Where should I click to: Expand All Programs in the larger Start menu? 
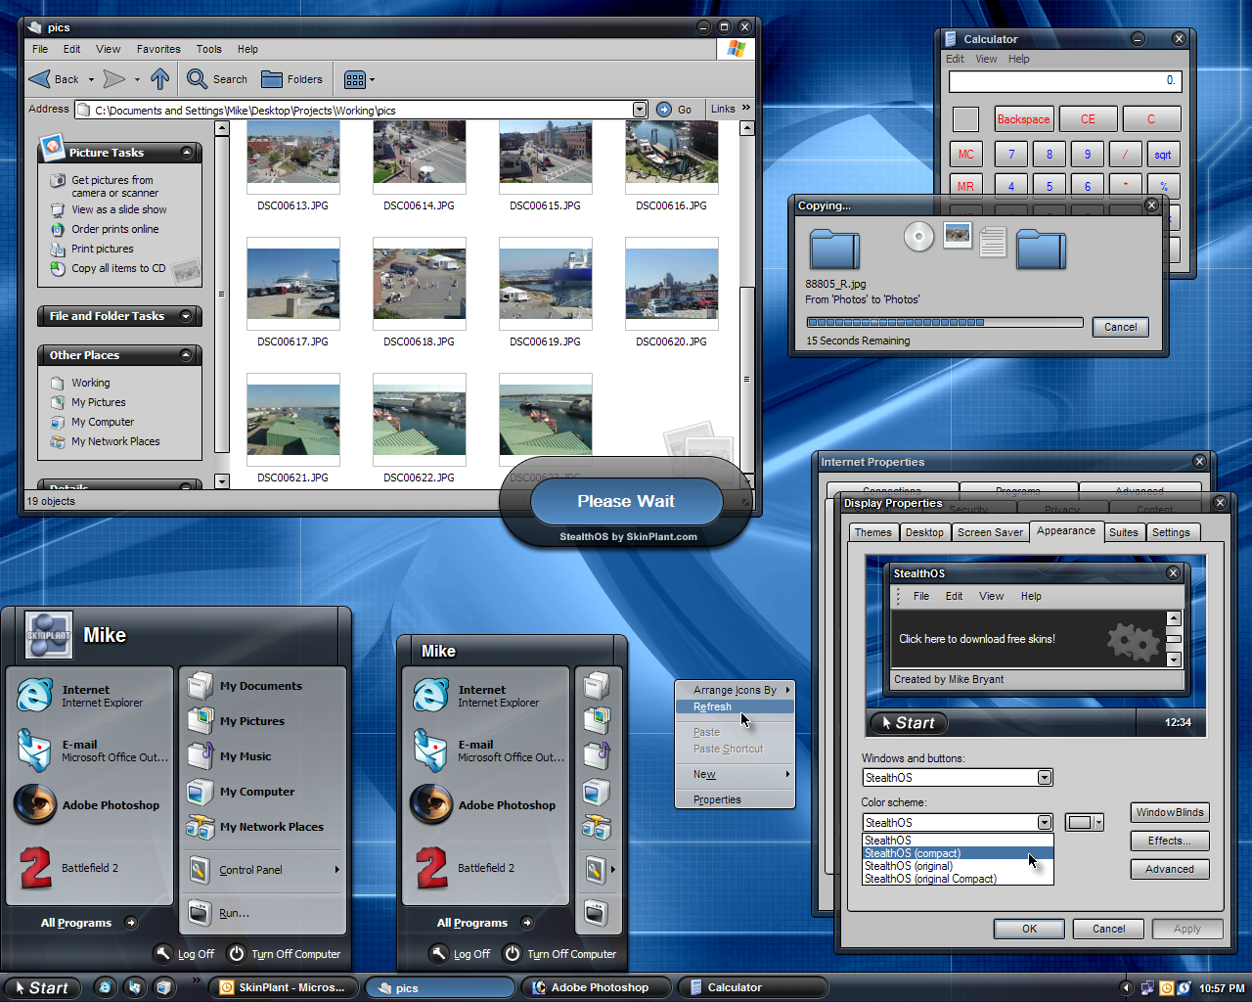click(88, 923)
